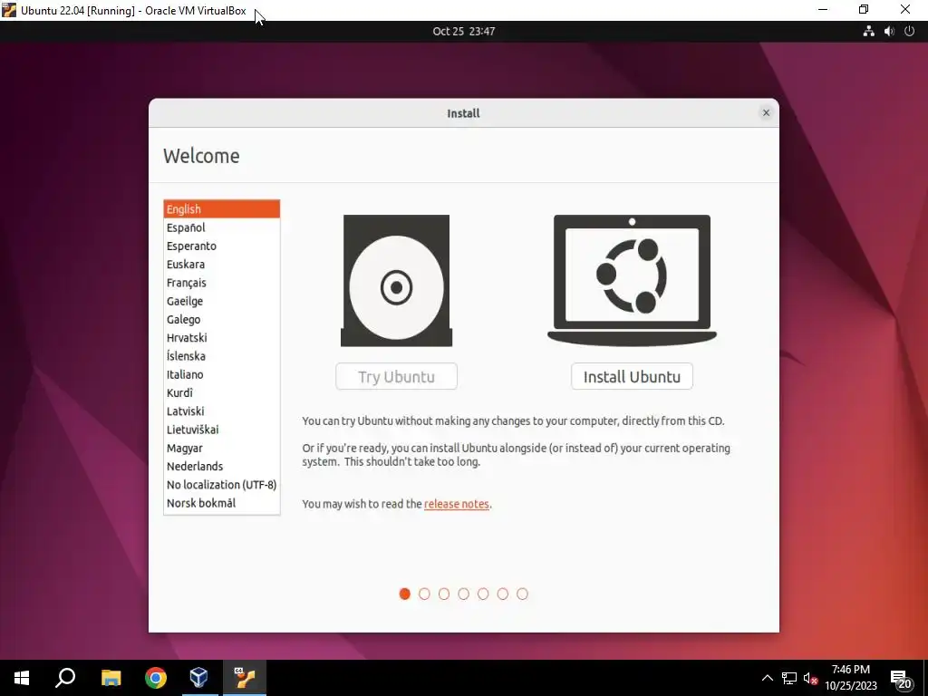Show hidden system tray icons chevron

767,678
